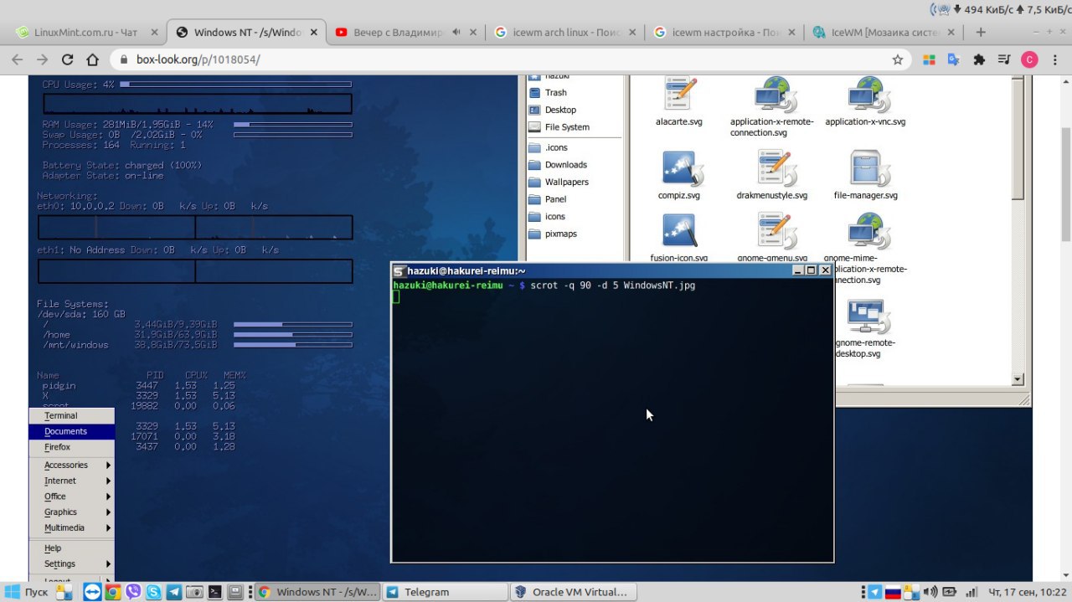1072x602 pixels.
Task: Open the colored grid extension icon
Action: click(x=928, y=60)
